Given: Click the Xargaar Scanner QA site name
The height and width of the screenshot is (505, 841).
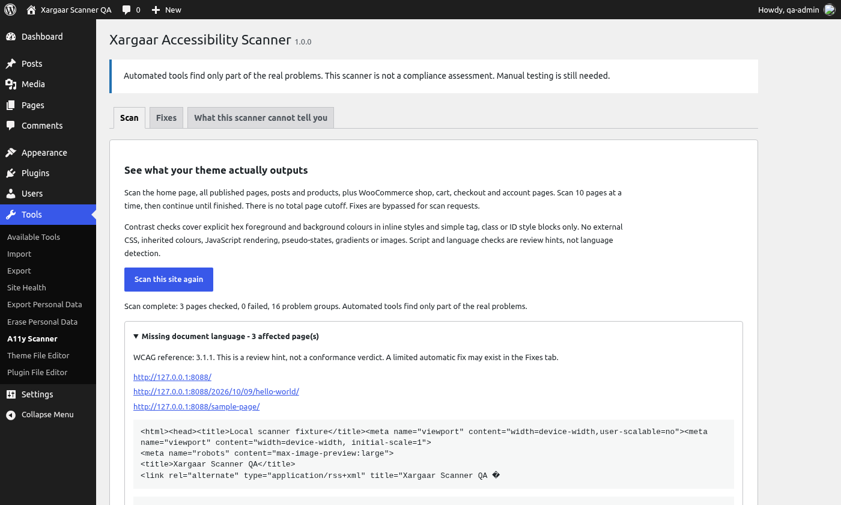Looking at the screenshot, I should 76,10.
